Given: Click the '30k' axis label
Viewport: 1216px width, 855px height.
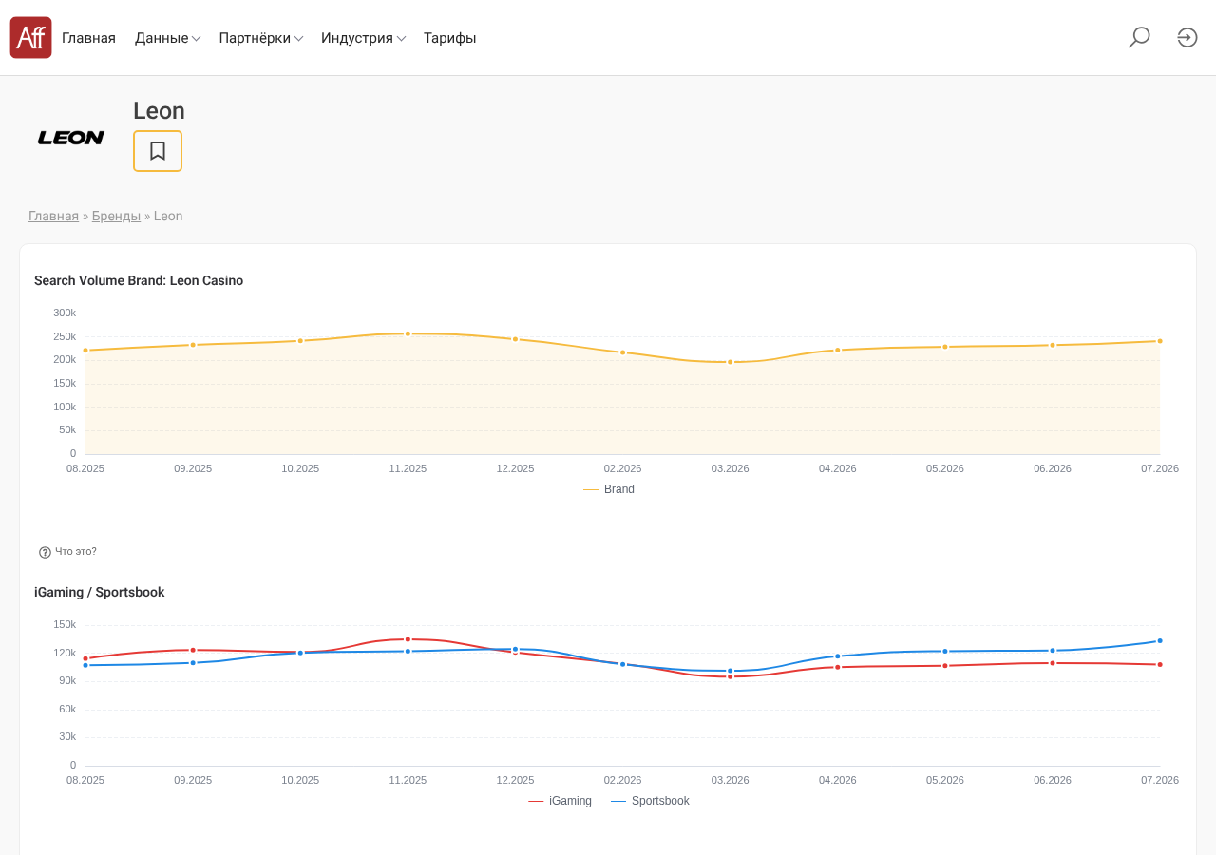Looking at the screenshot, I should point(67,736).
